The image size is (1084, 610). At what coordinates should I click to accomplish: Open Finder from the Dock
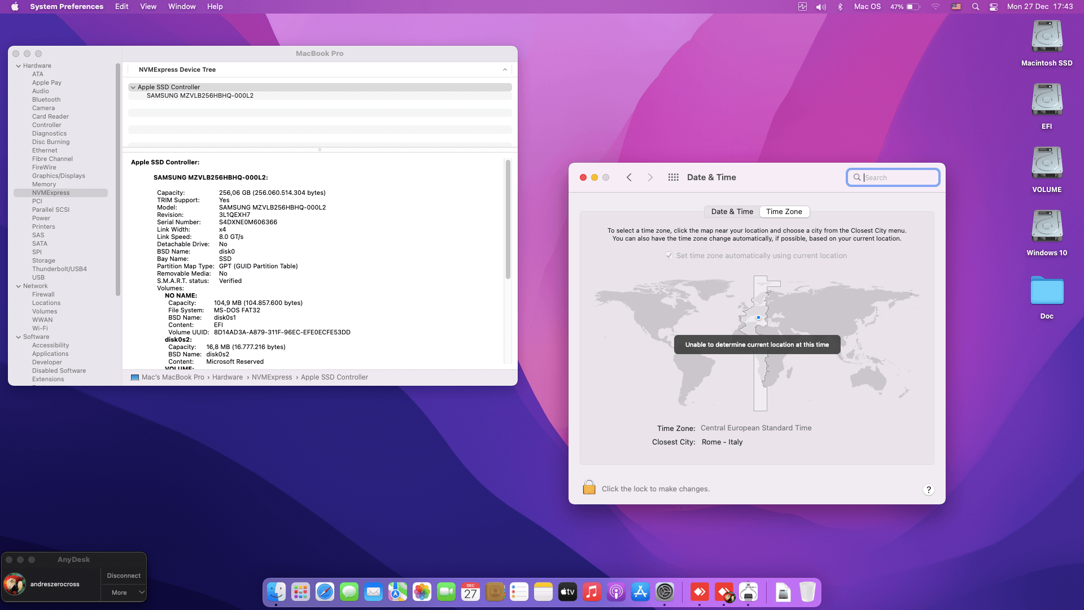tap(276, 592)
